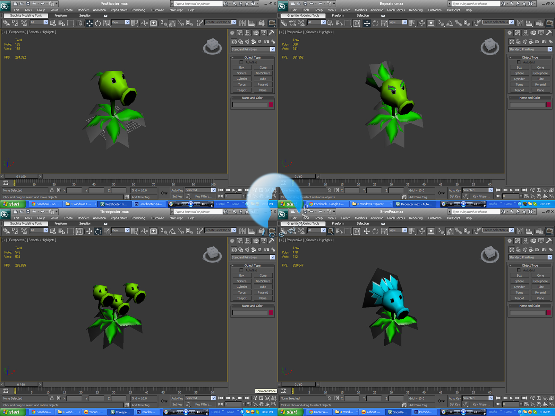Collapse Name and Color rollout in PeaShooter.max
The width and height of the screenshot is (555, 416).
[253, 98]
